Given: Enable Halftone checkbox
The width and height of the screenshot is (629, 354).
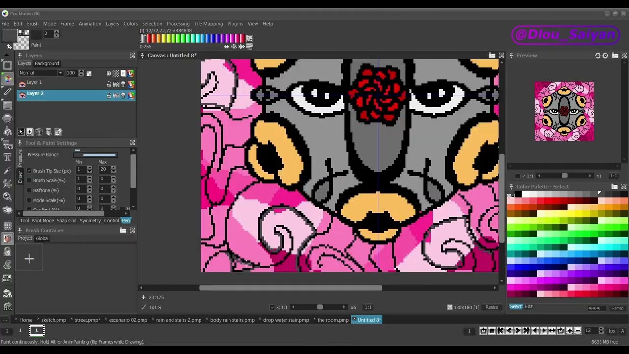Looking at the screenshot, I should pos(29,190).
